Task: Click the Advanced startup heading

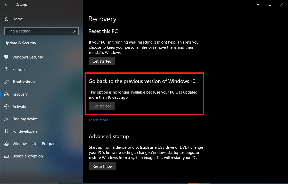Action: [109, 136]
